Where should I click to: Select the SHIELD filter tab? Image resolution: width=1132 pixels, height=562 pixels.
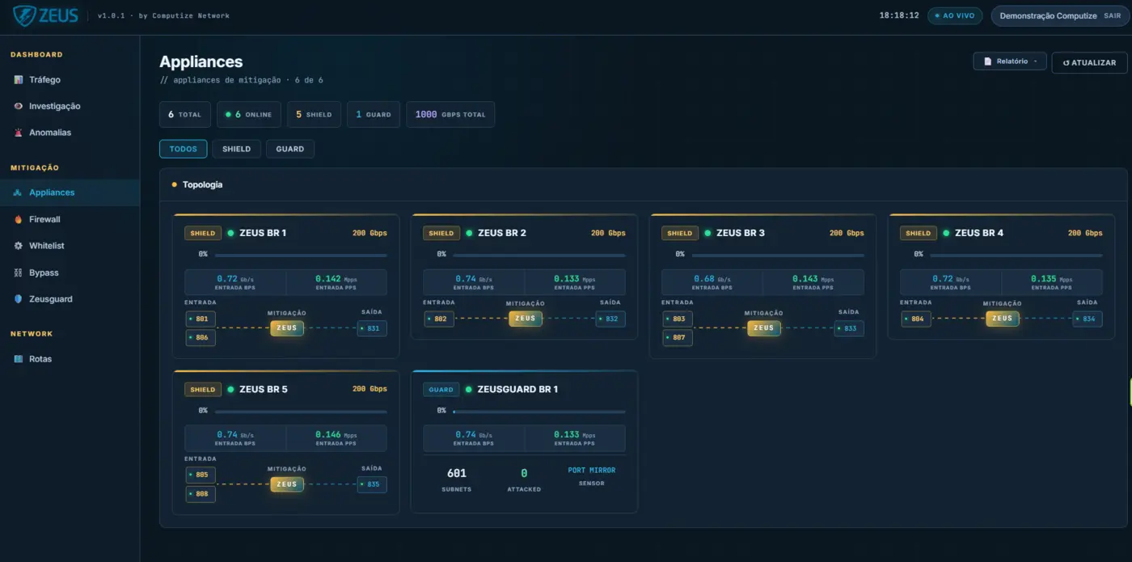(x=237, y=149)
